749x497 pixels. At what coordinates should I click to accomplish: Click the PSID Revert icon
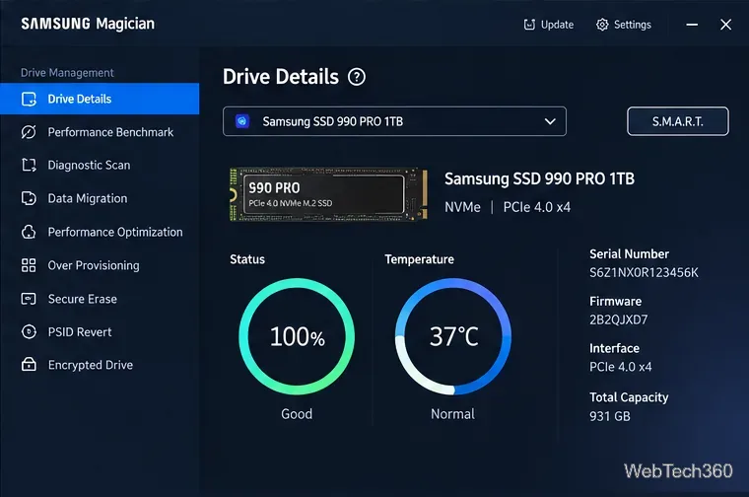pos(29,331)
